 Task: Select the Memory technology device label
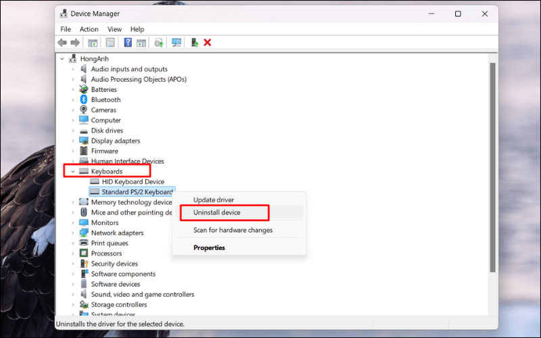pyautogui.click(x=131, y=202)
